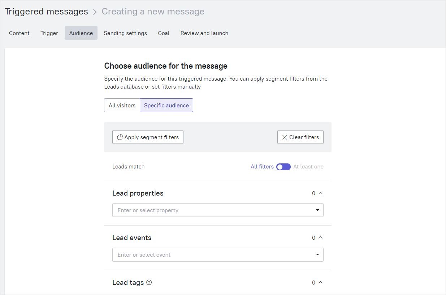Open the Review and launch tab
The height and width of the screenshot is (295, 446).
[x=204, y=33]
